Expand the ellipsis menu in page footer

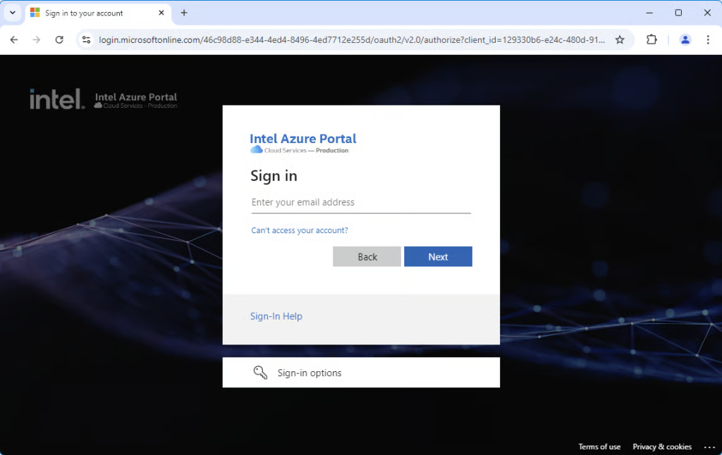[x=709, y=447]
